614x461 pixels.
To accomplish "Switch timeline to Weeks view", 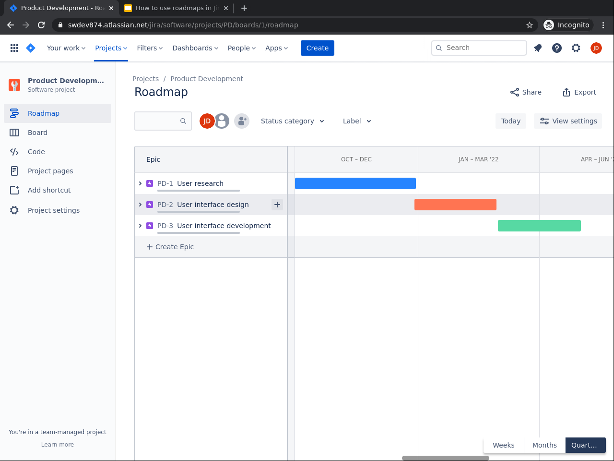I will pyautogui.click(x=503, y=445).
